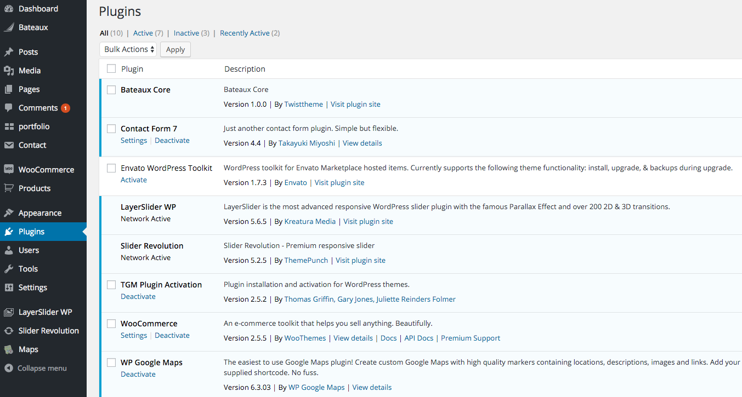This screenshot has width=742, height=397.
Task: Click the LayerSlider WP sidebar icon
Action: pyautogui.click(x=9, y=312)
